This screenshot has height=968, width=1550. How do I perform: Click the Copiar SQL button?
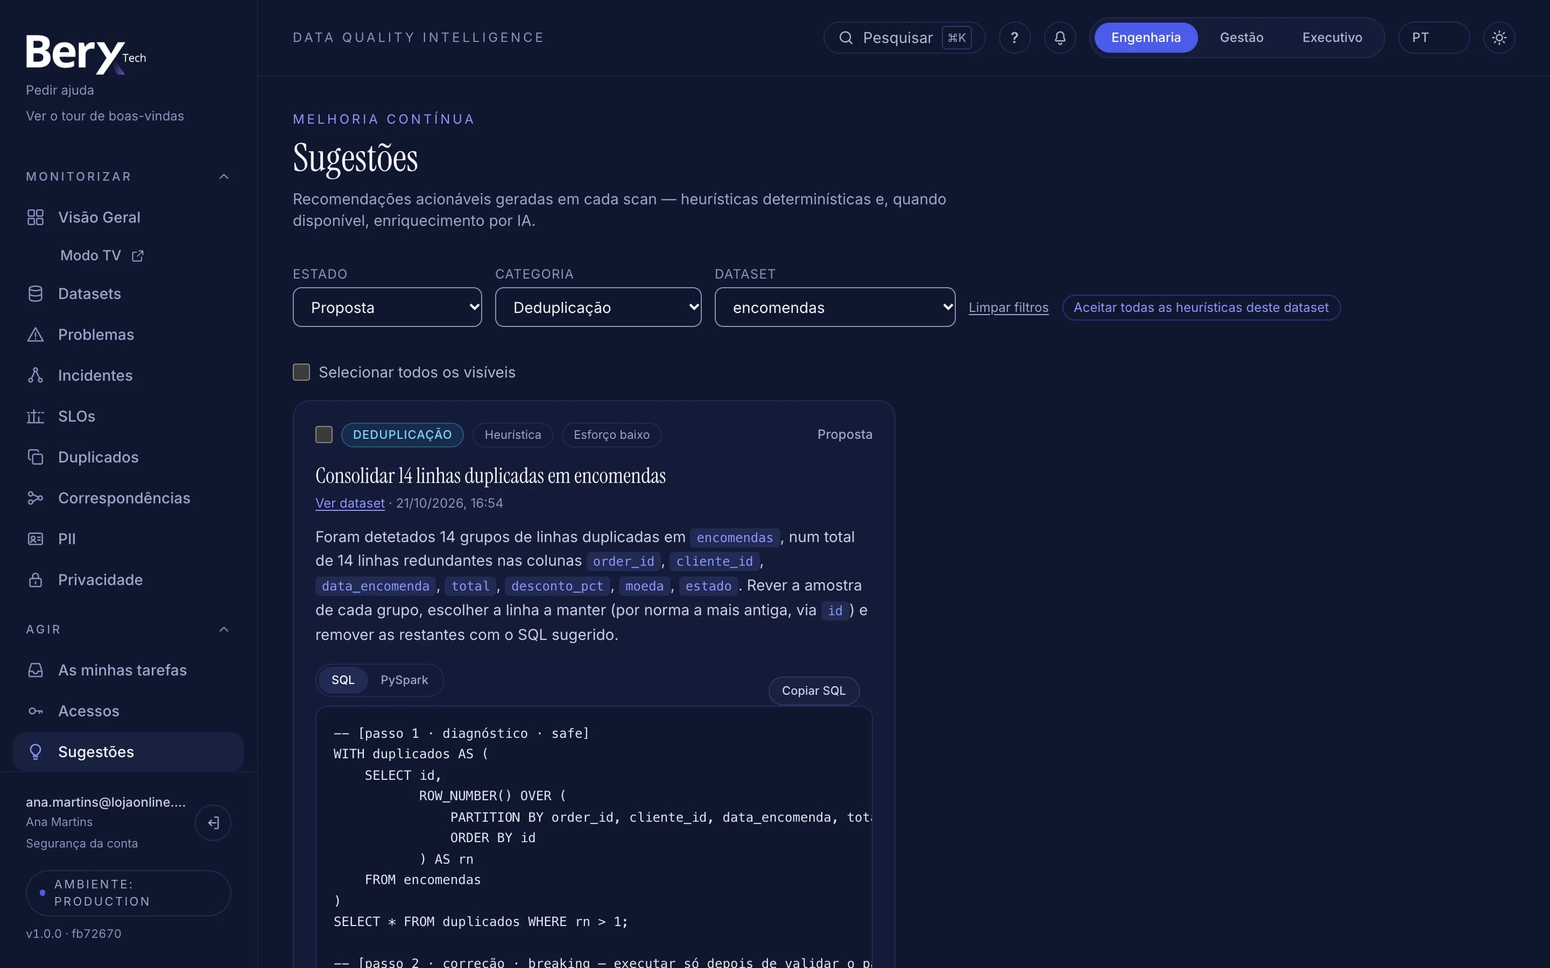click(x=813, y=691)
